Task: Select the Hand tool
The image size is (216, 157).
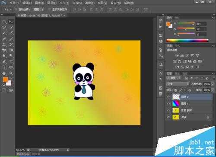Action: [4, 73]
